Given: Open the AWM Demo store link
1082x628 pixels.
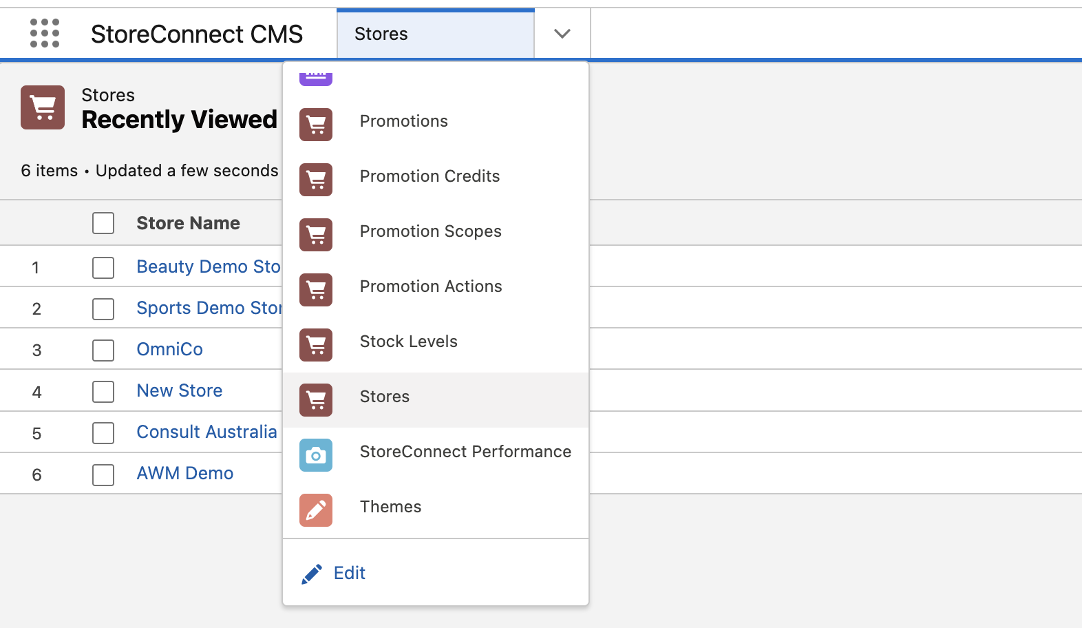Looking at the screenshot, I should pyautogui.click(x=185, y=473).
